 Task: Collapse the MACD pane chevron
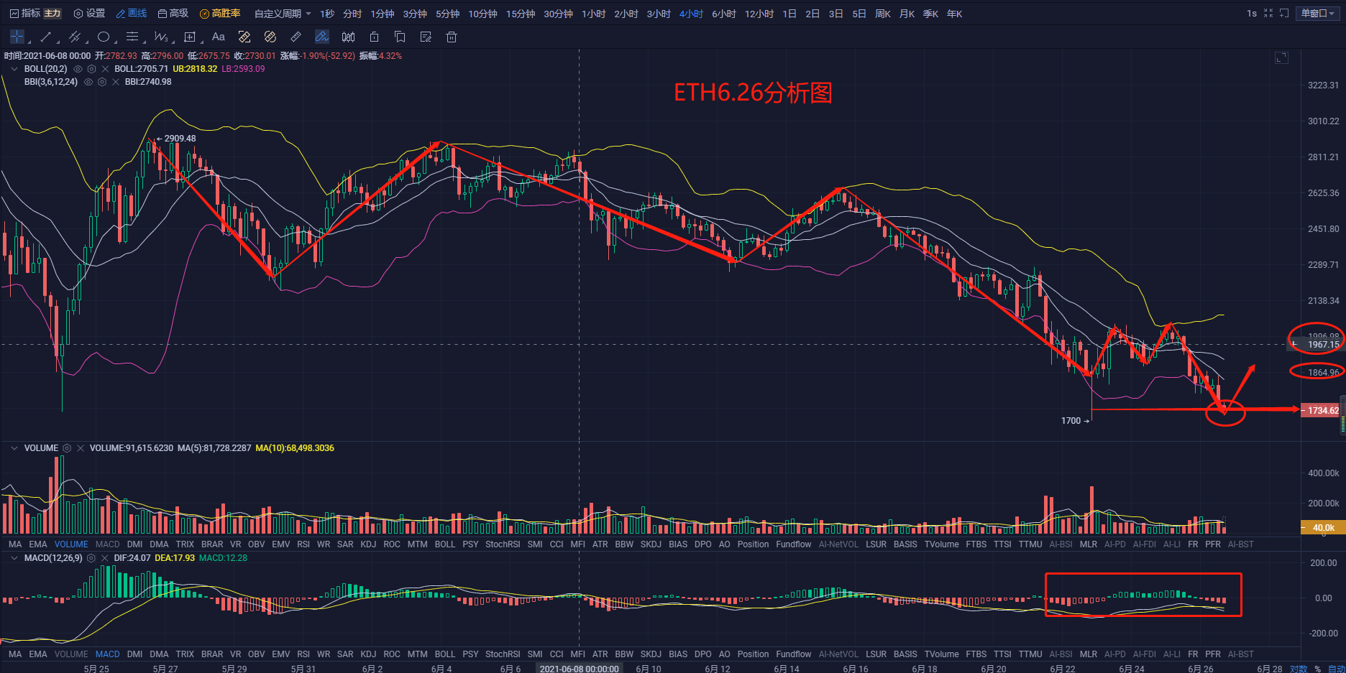14,558
